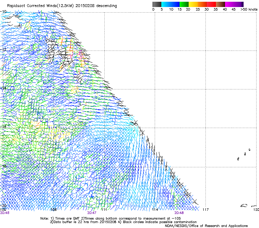Screen dimensions: 259x228
Task: Click the legend number '40'
Action: (225, 9)
